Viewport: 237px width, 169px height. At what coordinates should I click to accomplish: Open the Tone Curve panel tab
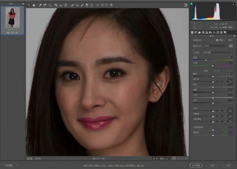[x=196, y=32]
